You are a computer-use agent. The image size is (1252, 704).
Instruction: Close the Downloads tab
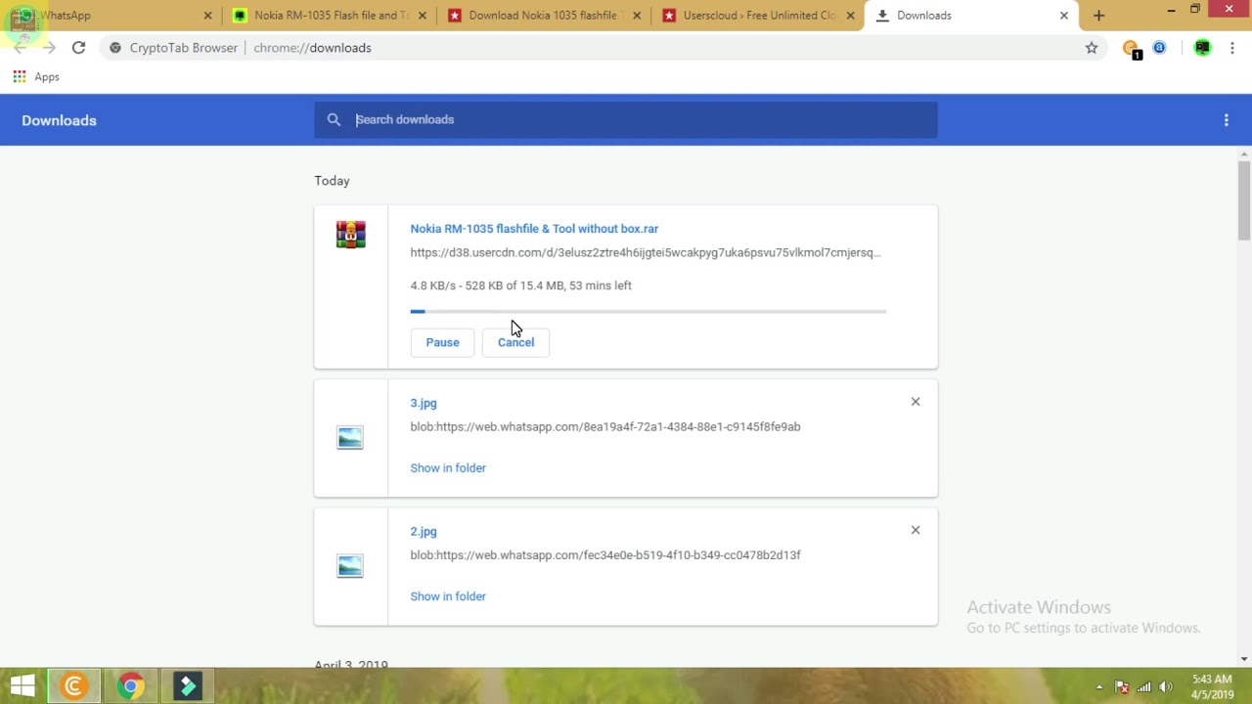1064,16
